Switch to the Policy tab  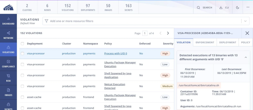(x=246, y=42)
